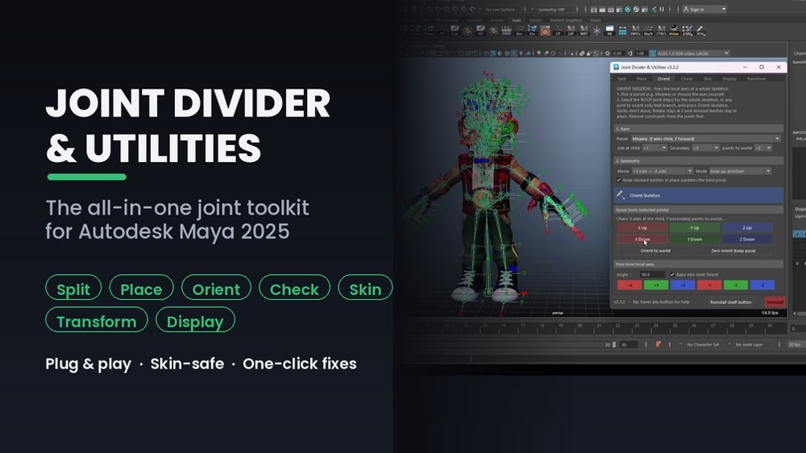Open the Sign in dropdown arrow
The image size is (806, 453).
click(x=724, y=9)
